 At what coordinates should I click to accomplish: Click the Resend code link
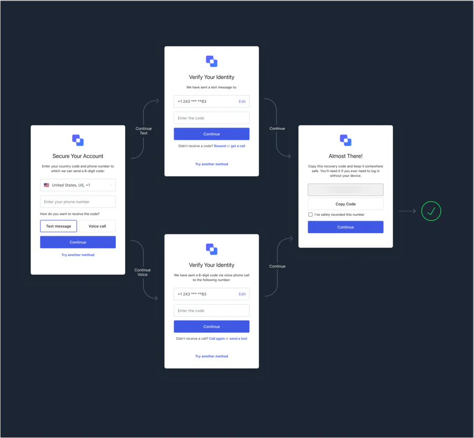pos(220,146)
